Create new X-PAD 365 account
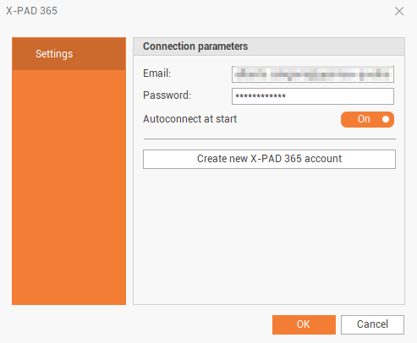Image resolution: width=417 pixels, height=343 pixels. [269, 159]
